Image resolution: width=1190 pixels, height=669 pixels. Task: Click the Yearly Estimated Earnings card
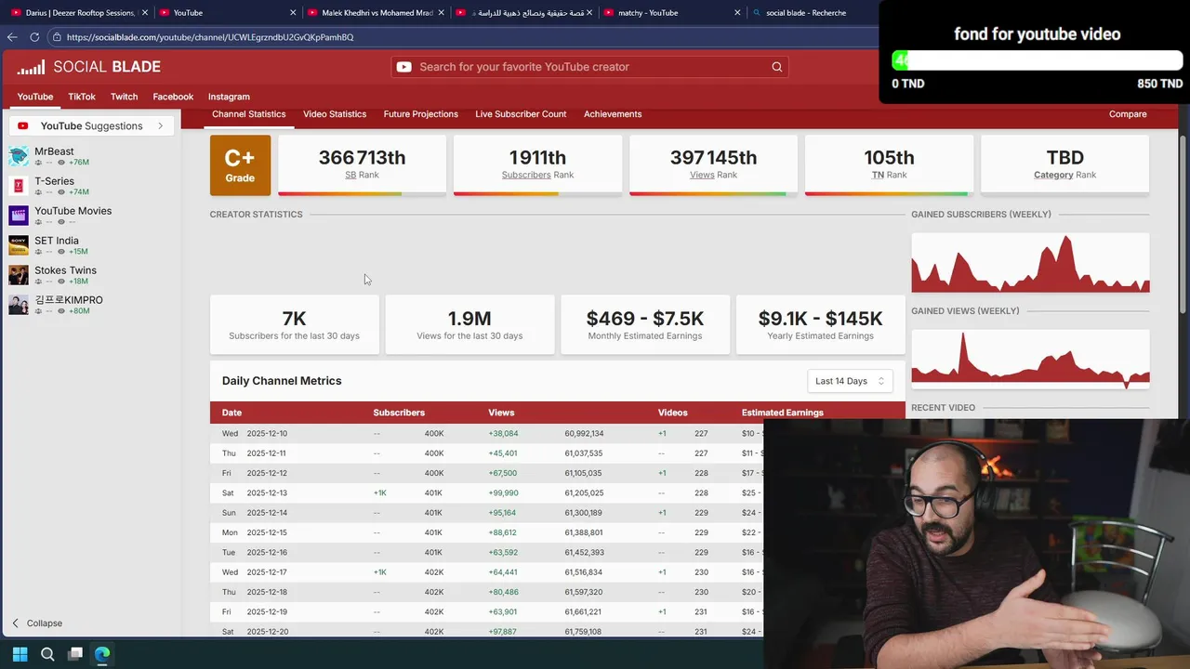(x=820, y=325)
